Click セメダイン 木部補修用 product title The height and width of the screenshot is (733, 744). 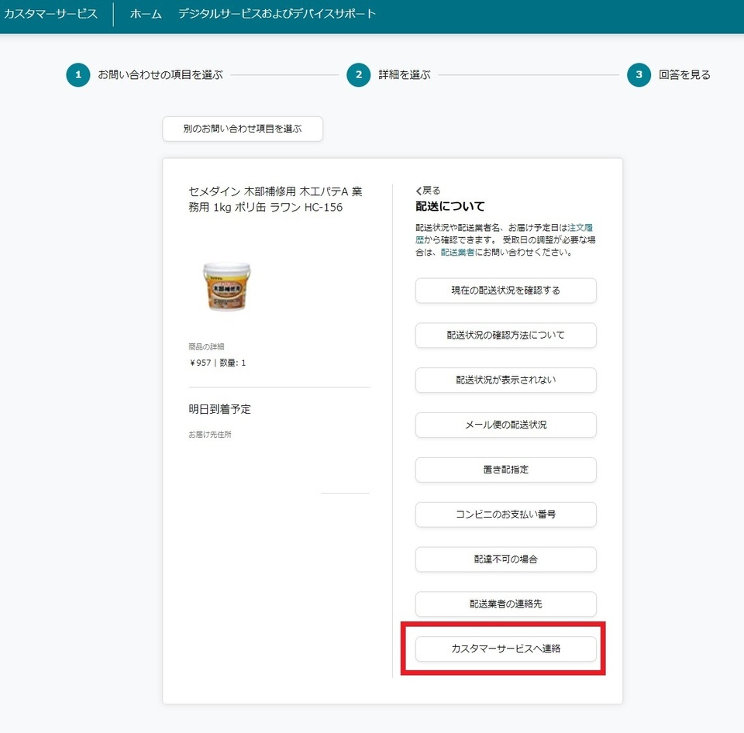coord(275,199)
